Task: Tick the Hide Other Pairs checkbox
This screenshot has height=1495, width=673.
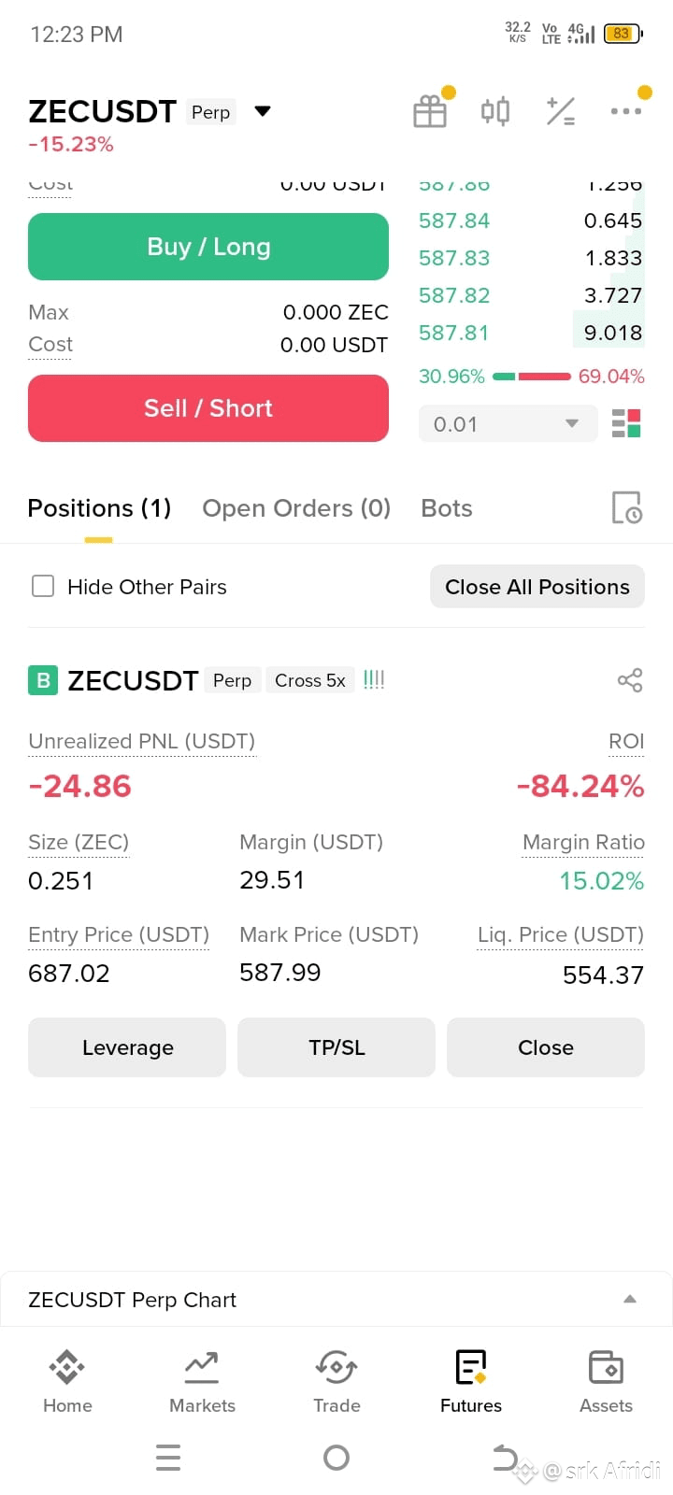Action: (43, 586)
